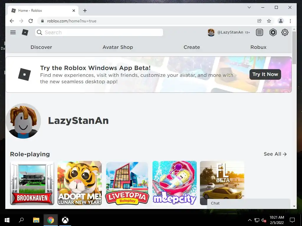
Task: Click the Role-playing section heading
Action: coord(30,154)
